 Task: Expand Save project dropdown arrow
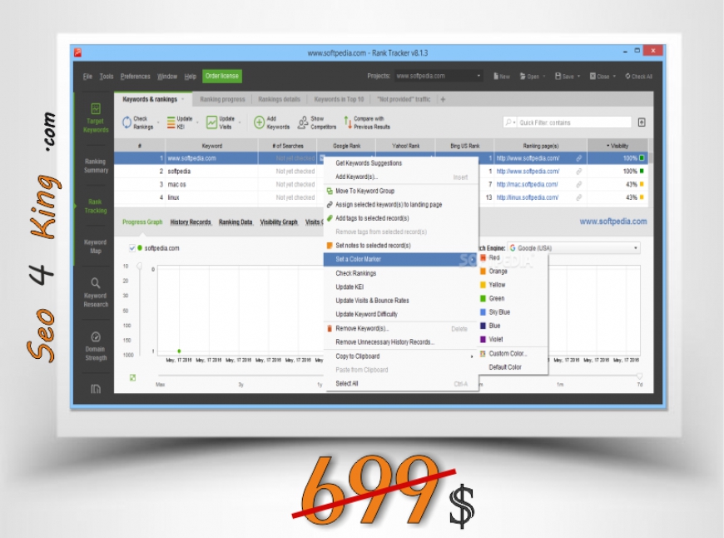pyautogui.click(x=578, y=77)
